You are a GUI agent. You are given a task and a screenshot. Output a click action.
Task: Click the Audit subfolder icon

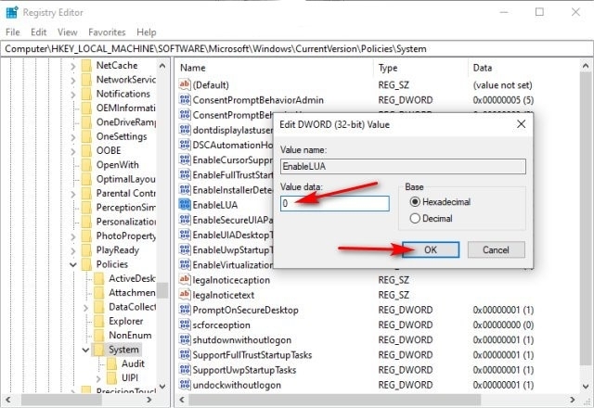(111, 364)
